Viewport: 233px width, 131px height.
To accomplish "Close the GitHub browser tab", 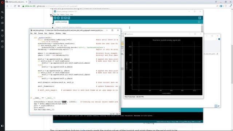I will pyautogui.click(x=27, y=2).
